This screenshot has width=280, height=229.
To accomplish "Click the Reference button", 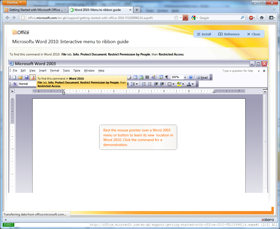I will pos(229,34).
